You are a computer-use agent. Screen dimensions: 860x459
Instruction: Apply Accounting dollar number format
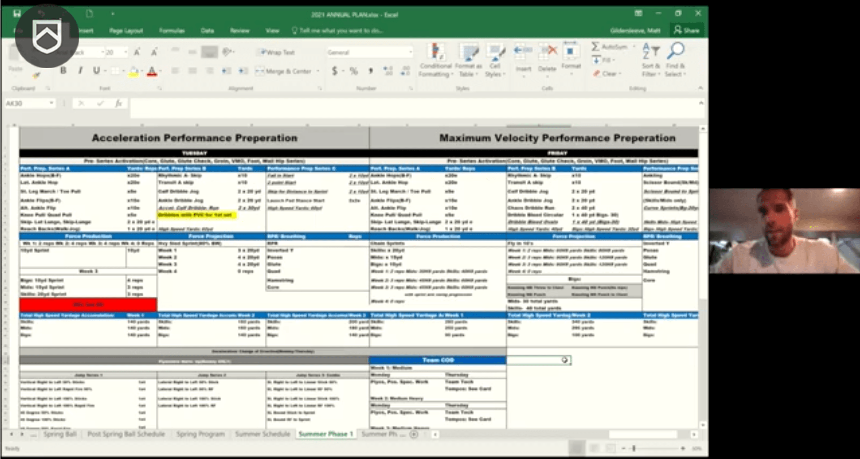pyautogui.click(x=335, y=71)
